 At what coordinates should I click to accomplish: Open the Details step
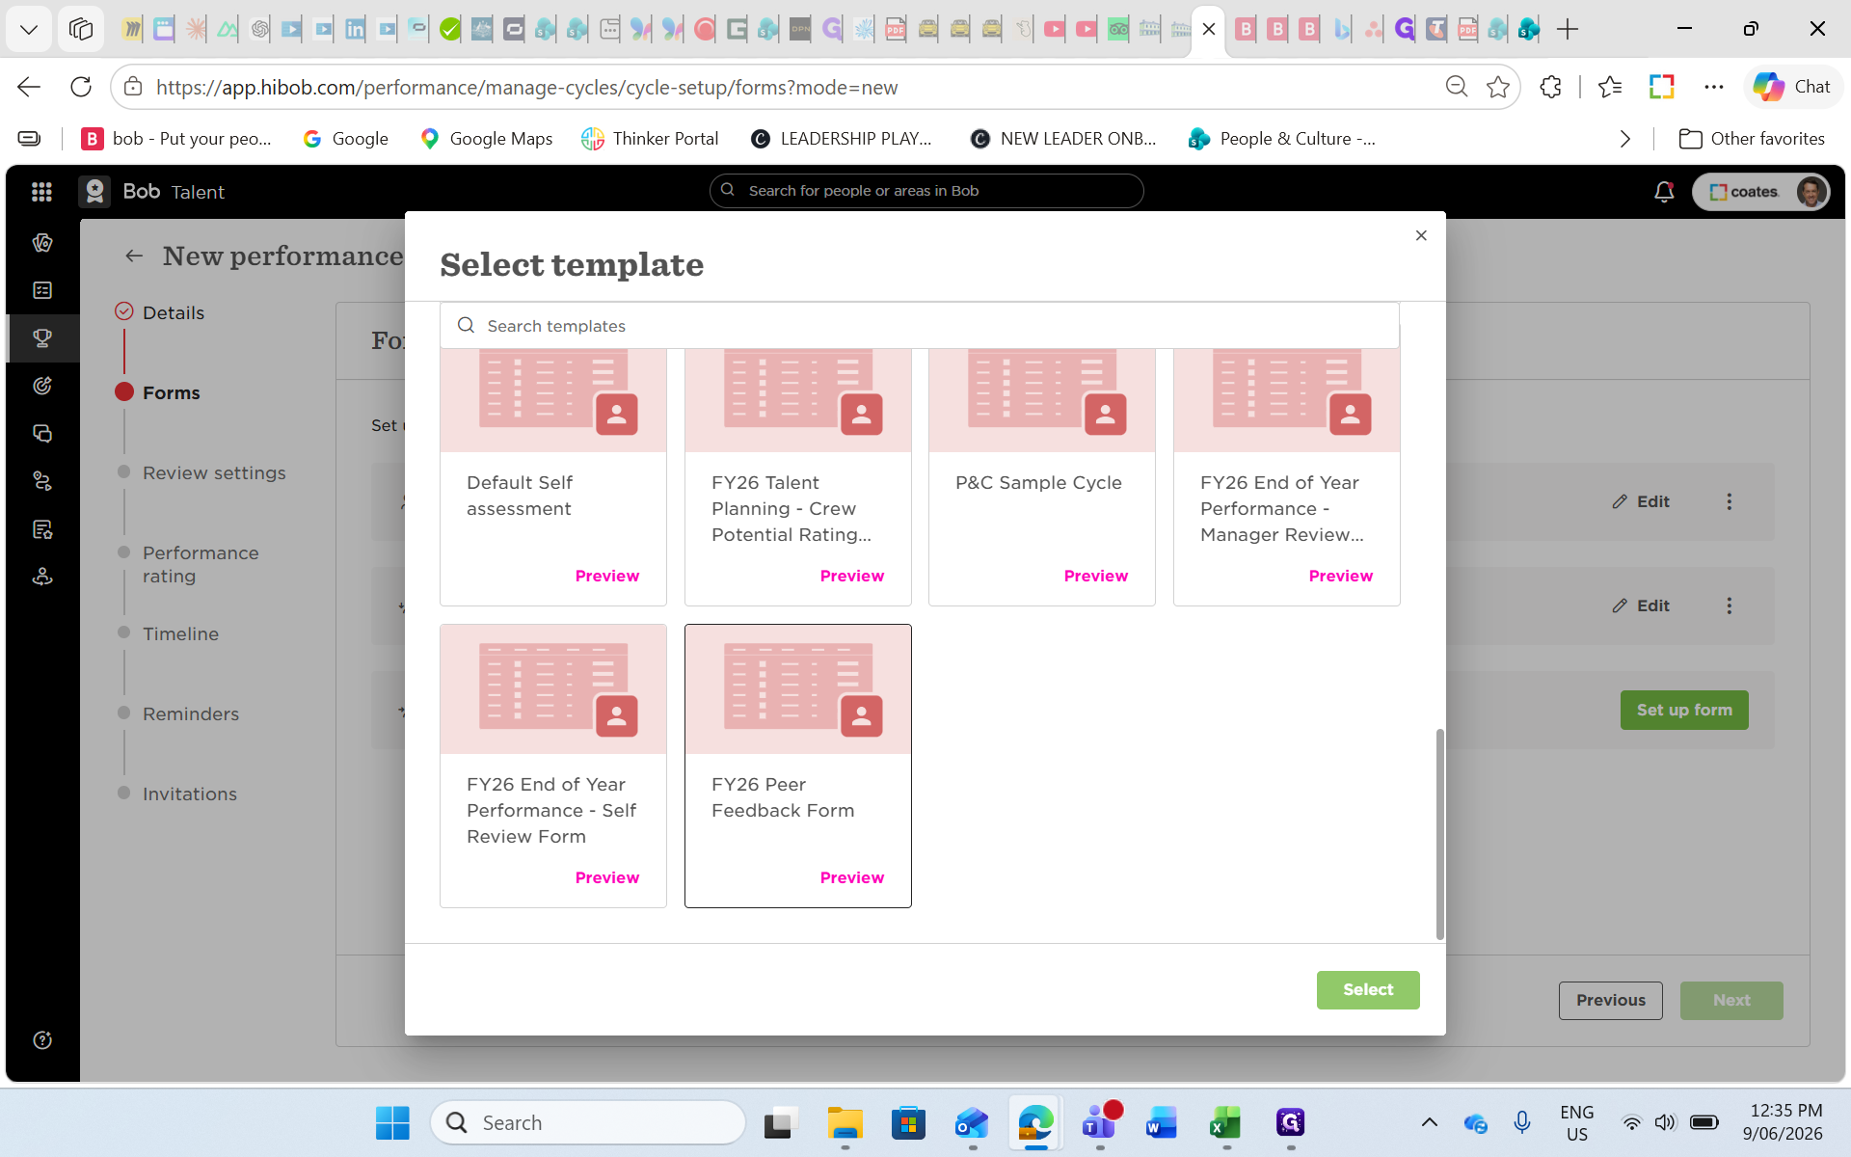pos(174,312)
